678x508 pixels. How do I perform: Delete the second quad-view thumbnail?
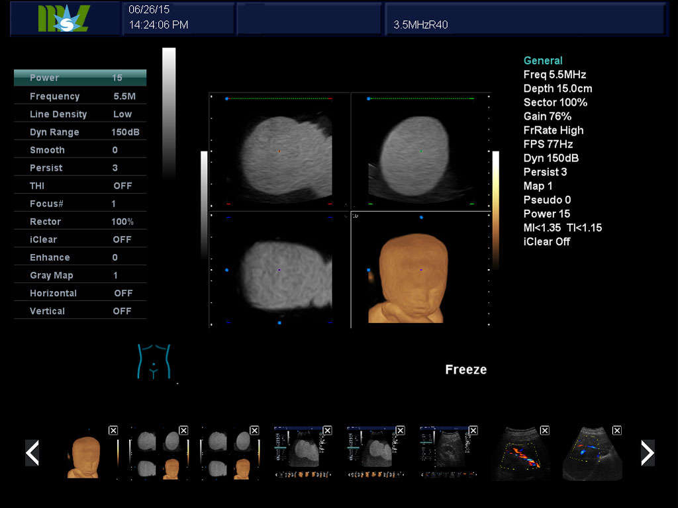tap(256, 431)
